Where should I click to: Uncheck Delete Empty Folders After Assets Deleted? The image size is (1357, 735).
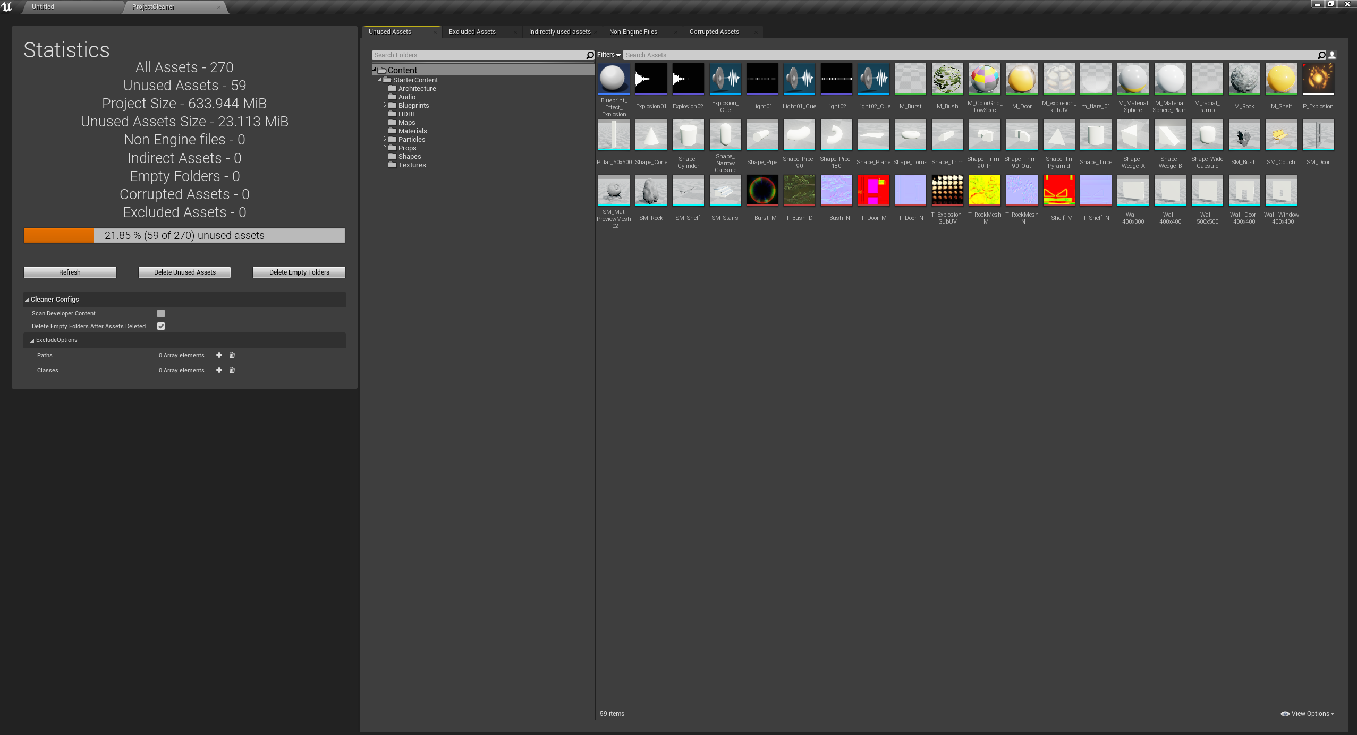tap(161, 326)
